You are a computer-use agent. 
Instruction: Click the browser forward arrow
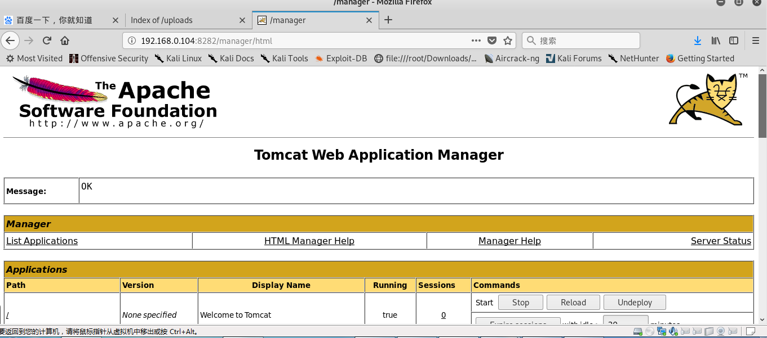pos(29,40)
